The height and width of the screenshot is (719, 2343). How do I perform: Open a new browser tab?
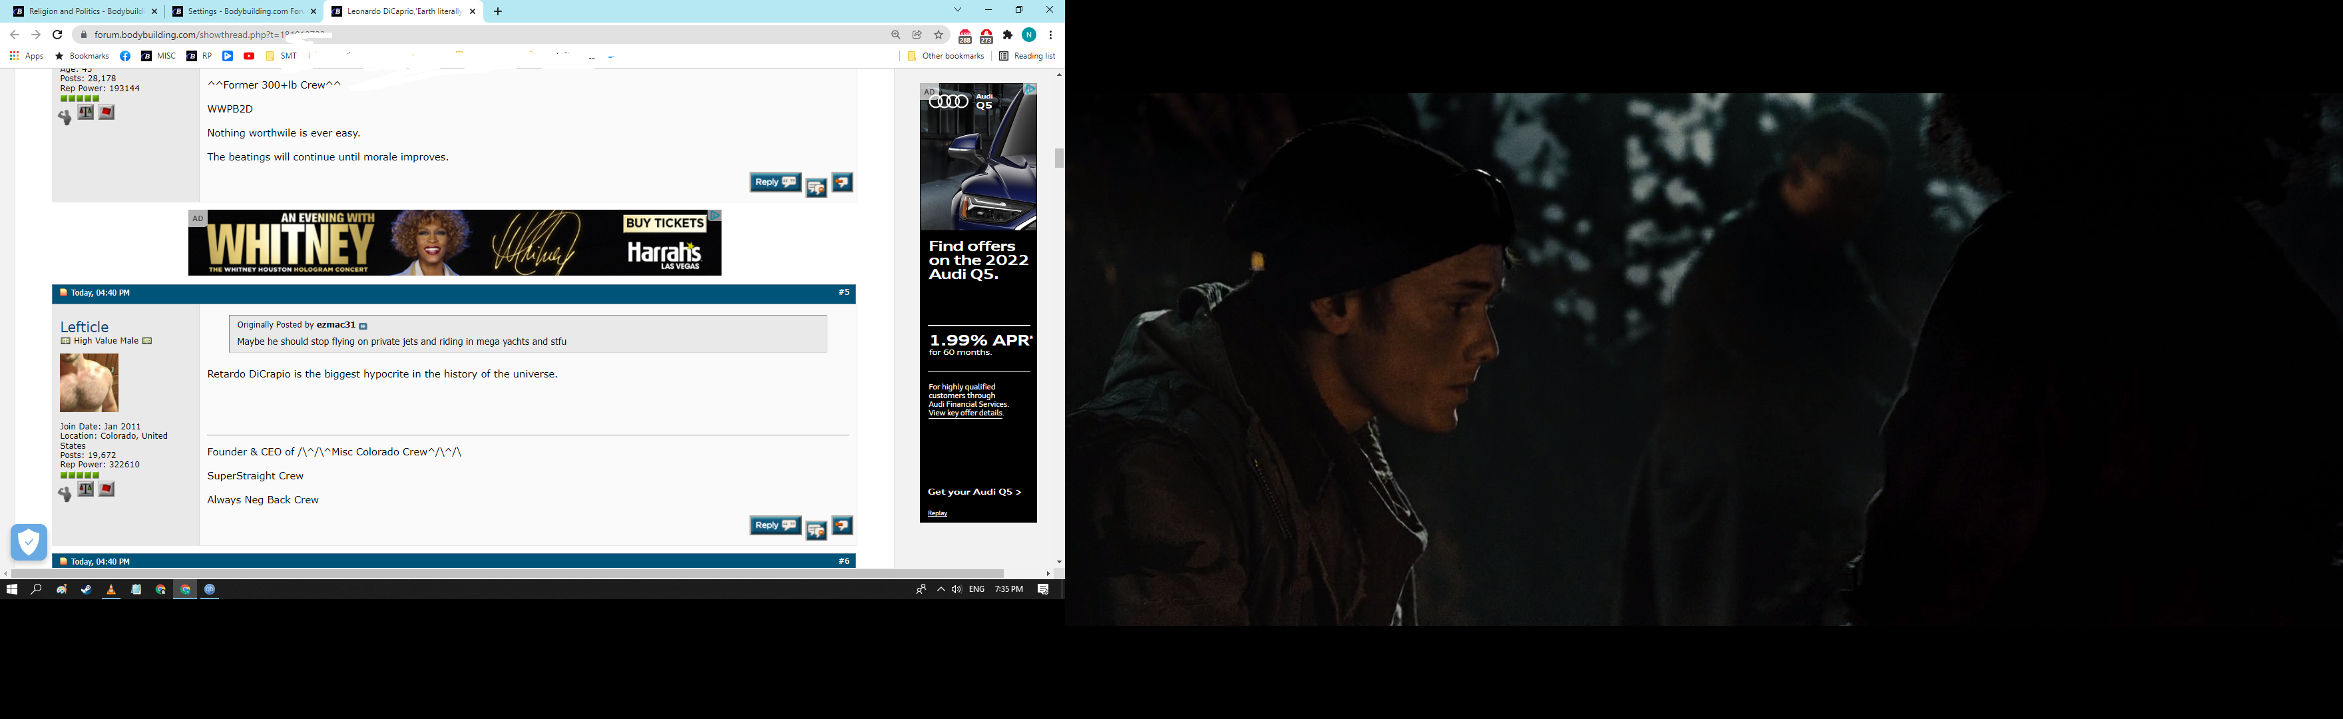click(497, 12)
